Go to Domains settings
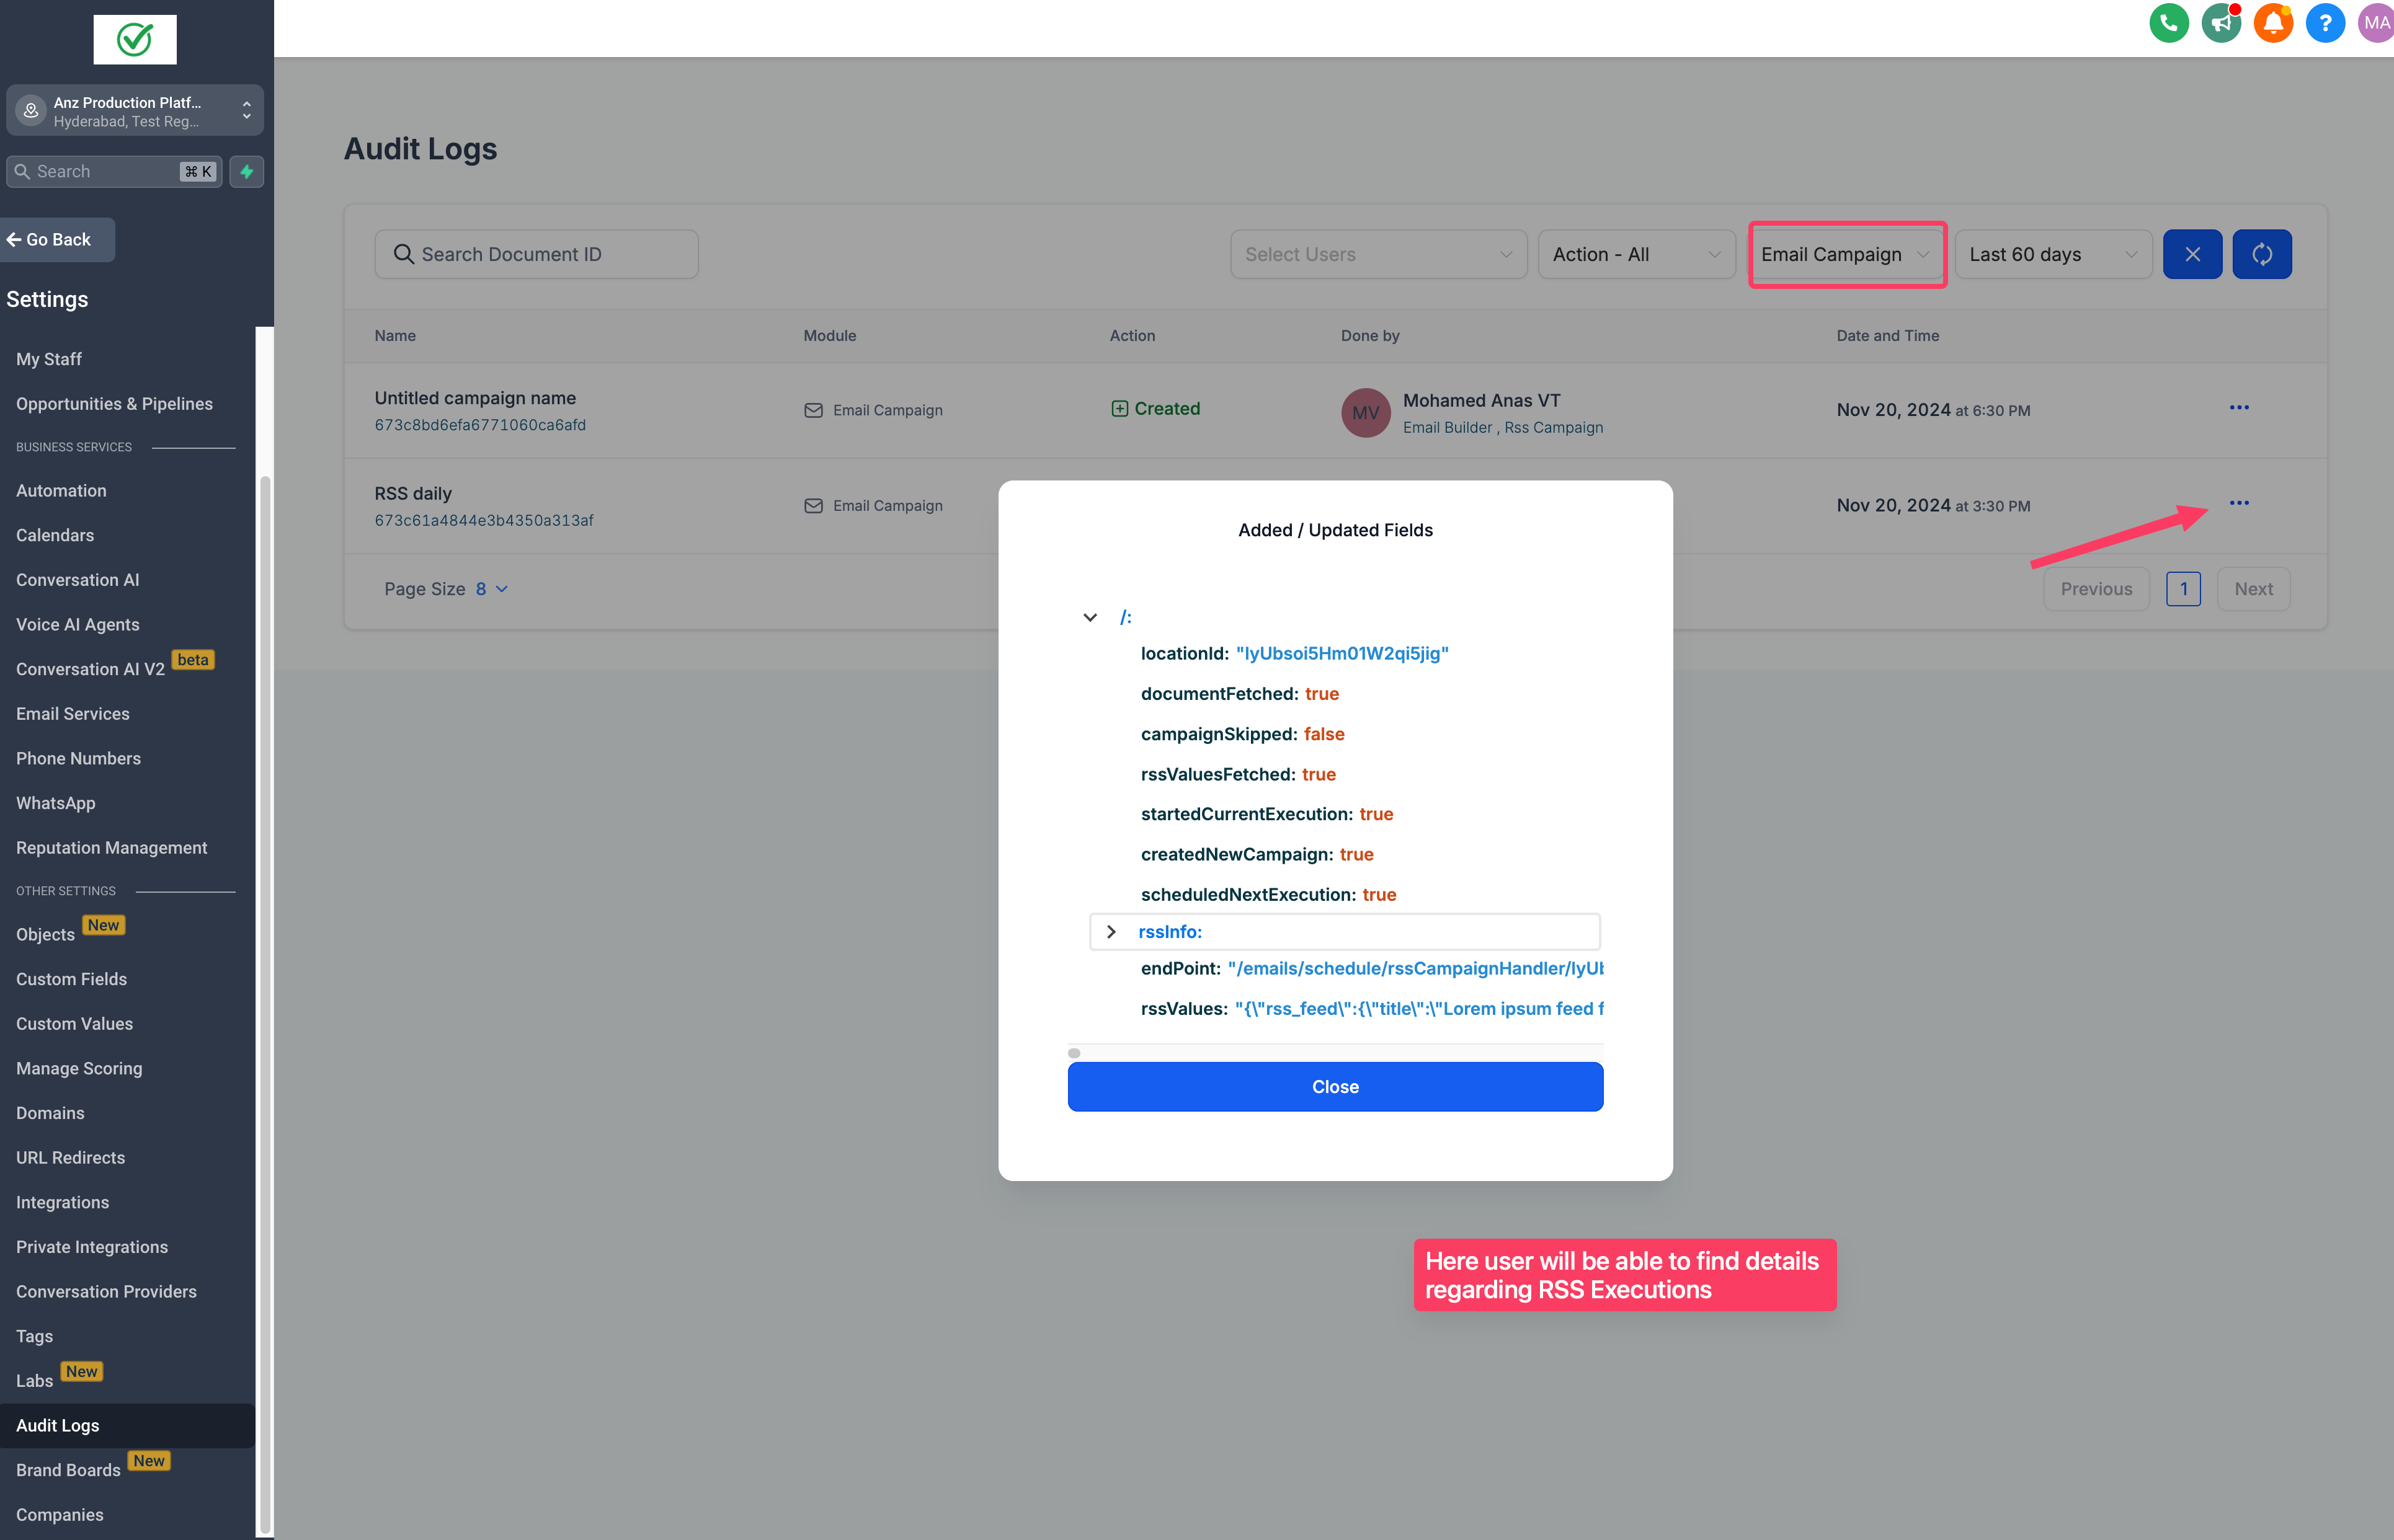 50,1113
